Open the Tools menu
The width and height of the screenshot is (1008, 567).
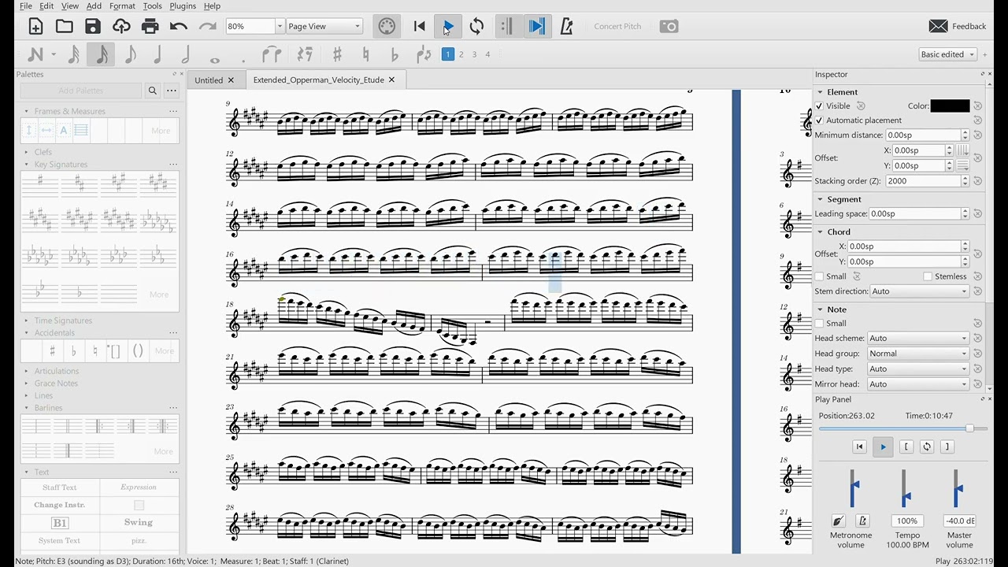point(152,6)
